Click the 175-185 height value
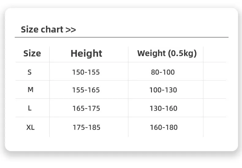This screenshot has height=168, width=242. coord(86,127)
